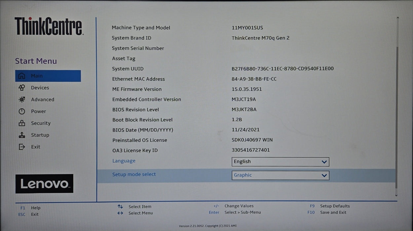This screenshot has width=413, height=231.
Task: Click the System Serial Number label
Action: coord(138,49)
